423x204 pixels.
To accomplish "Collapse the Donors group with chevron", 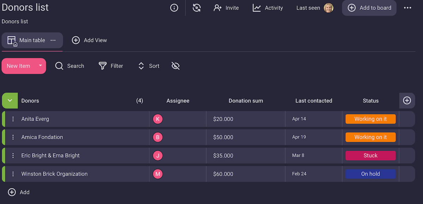I will click(10, 101).
